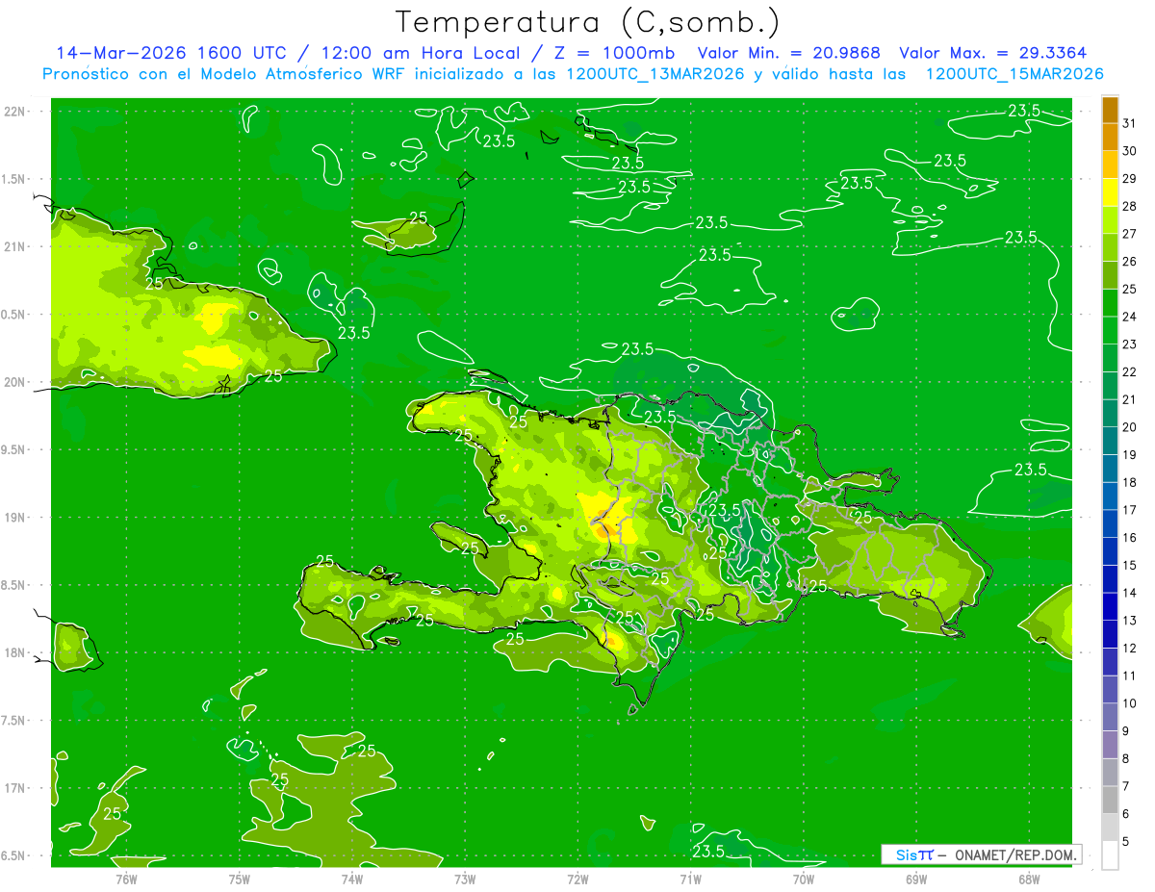Screen dimensions: 1155x892
Task: Click the "75W" longitude axis label
Action: 240,879
